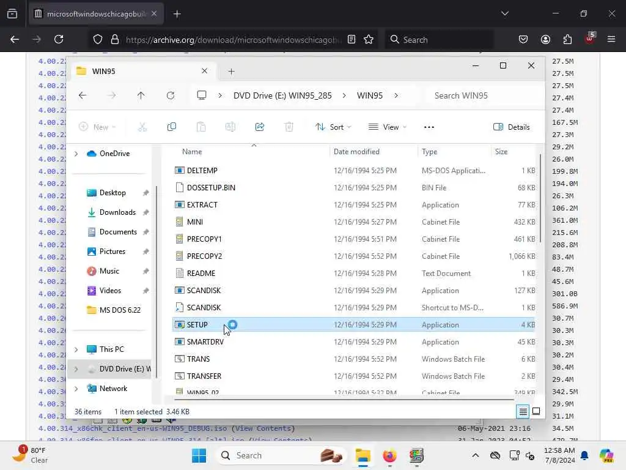Open Firefox Pocket save icon
The width and height of the screenshot is (626, 470).
523,39
